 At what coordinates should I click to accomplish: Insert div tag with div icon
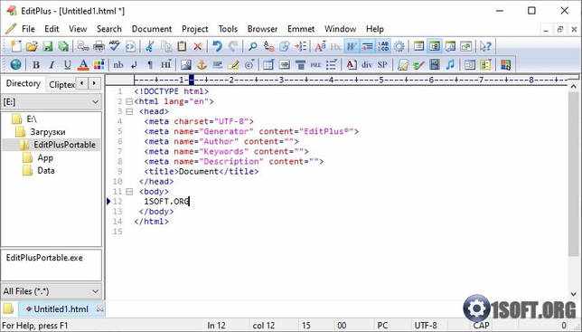click(367, 64)
